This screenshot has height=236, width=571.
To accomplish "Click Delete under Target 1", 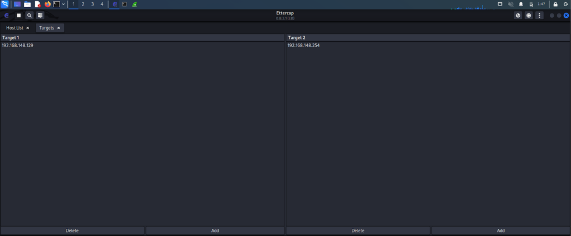I will (72, 230).
